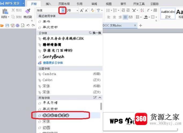Click the print preview icon

(x=23, y=25)
